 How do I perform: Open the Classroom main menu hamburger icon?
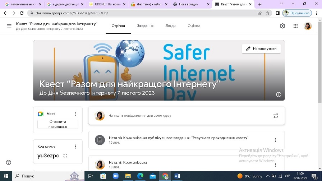pyautogui.click(x=9, y=26)
